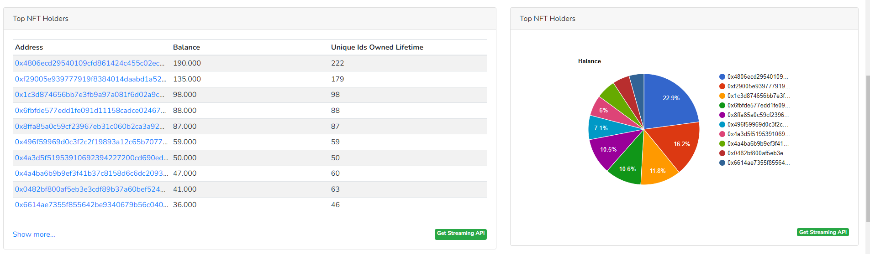Open address 0x6614ae7355f855642be9340679b56c040 link
This screenshot has width=870, height=254.
91,205
